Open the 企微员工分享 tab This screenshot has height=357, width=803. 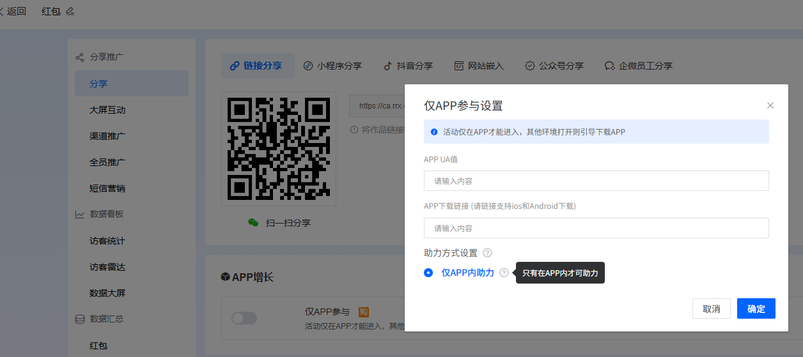coord(638,66)
